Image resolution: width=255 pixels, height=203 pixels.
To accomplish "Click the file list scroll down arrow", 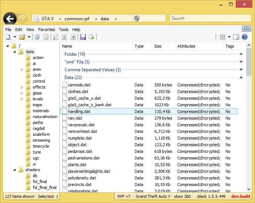I will [x=249, y=189].
